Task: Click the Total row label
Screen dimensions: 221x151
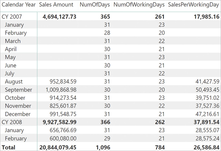Action: pyautogui.click(x=8, y=148)
